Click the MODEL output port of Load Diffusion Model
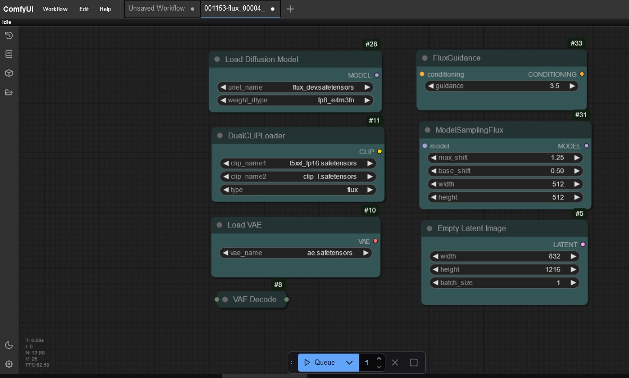The width and height of the screenshot is (629, 378). tap(377, 75)
